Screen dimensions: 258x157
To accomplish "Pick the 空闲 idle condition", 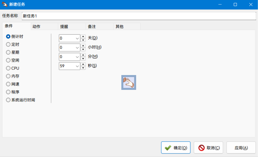I will tap(8, 60).
